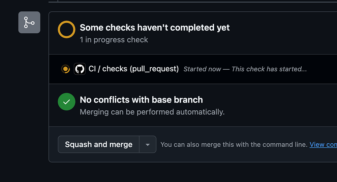This screenshot has width=337, height=182.
Task: Click the green checkmark no-conflicts icon
Action: 66,102
